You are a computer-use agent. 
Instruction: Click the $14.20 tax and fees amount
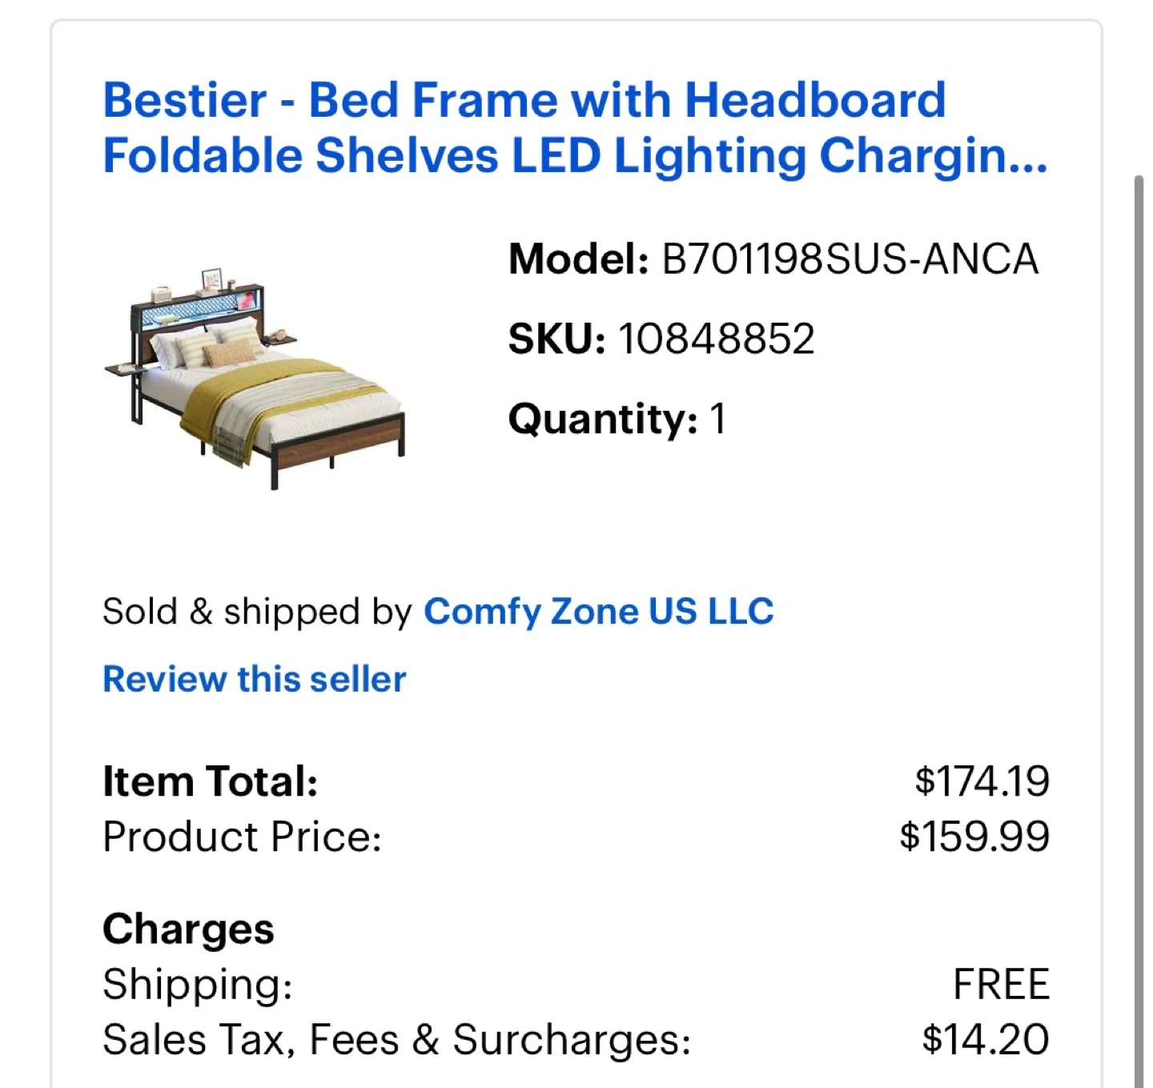[985, 1039]
